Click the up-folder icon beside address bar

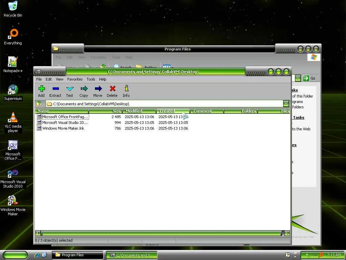pos(39,104)
